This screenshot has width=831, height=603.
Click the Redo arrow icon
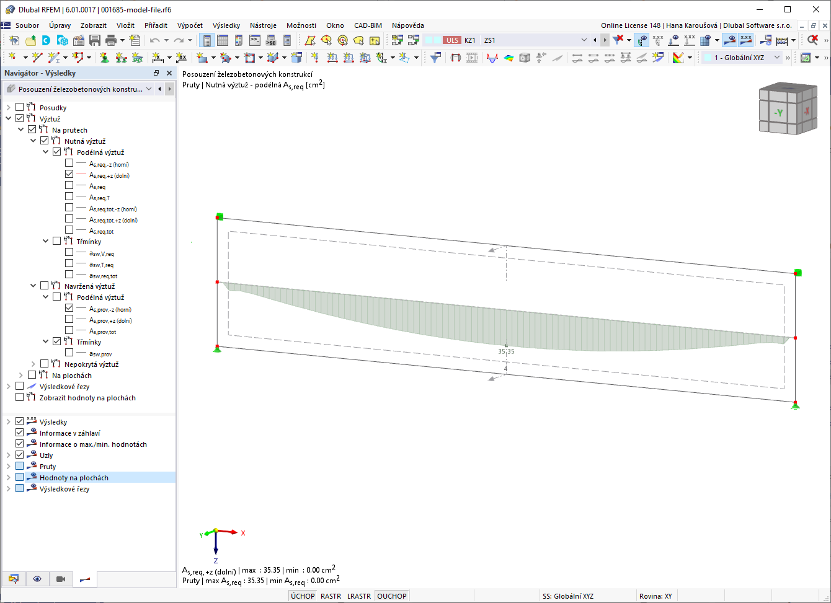[179, 40]
